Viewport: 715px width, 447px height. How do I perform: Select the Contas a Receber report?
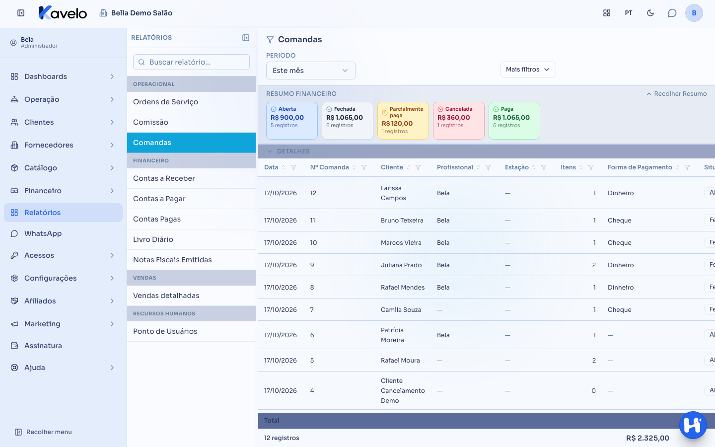[x=191, y=178]
